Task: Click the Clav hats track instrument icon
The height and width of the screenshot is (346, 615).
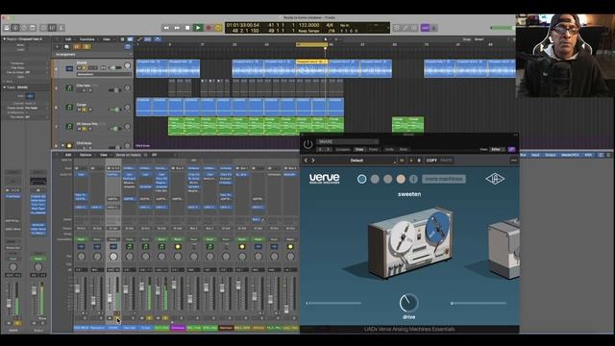Action: (69, 87)
